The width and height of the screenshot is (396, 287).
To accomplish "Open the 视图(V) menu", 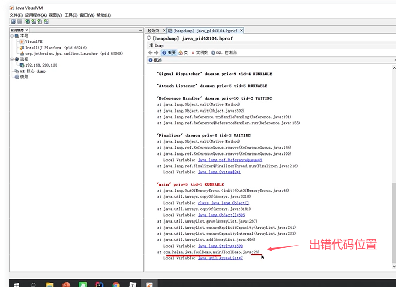I will [x=55, y=15].
